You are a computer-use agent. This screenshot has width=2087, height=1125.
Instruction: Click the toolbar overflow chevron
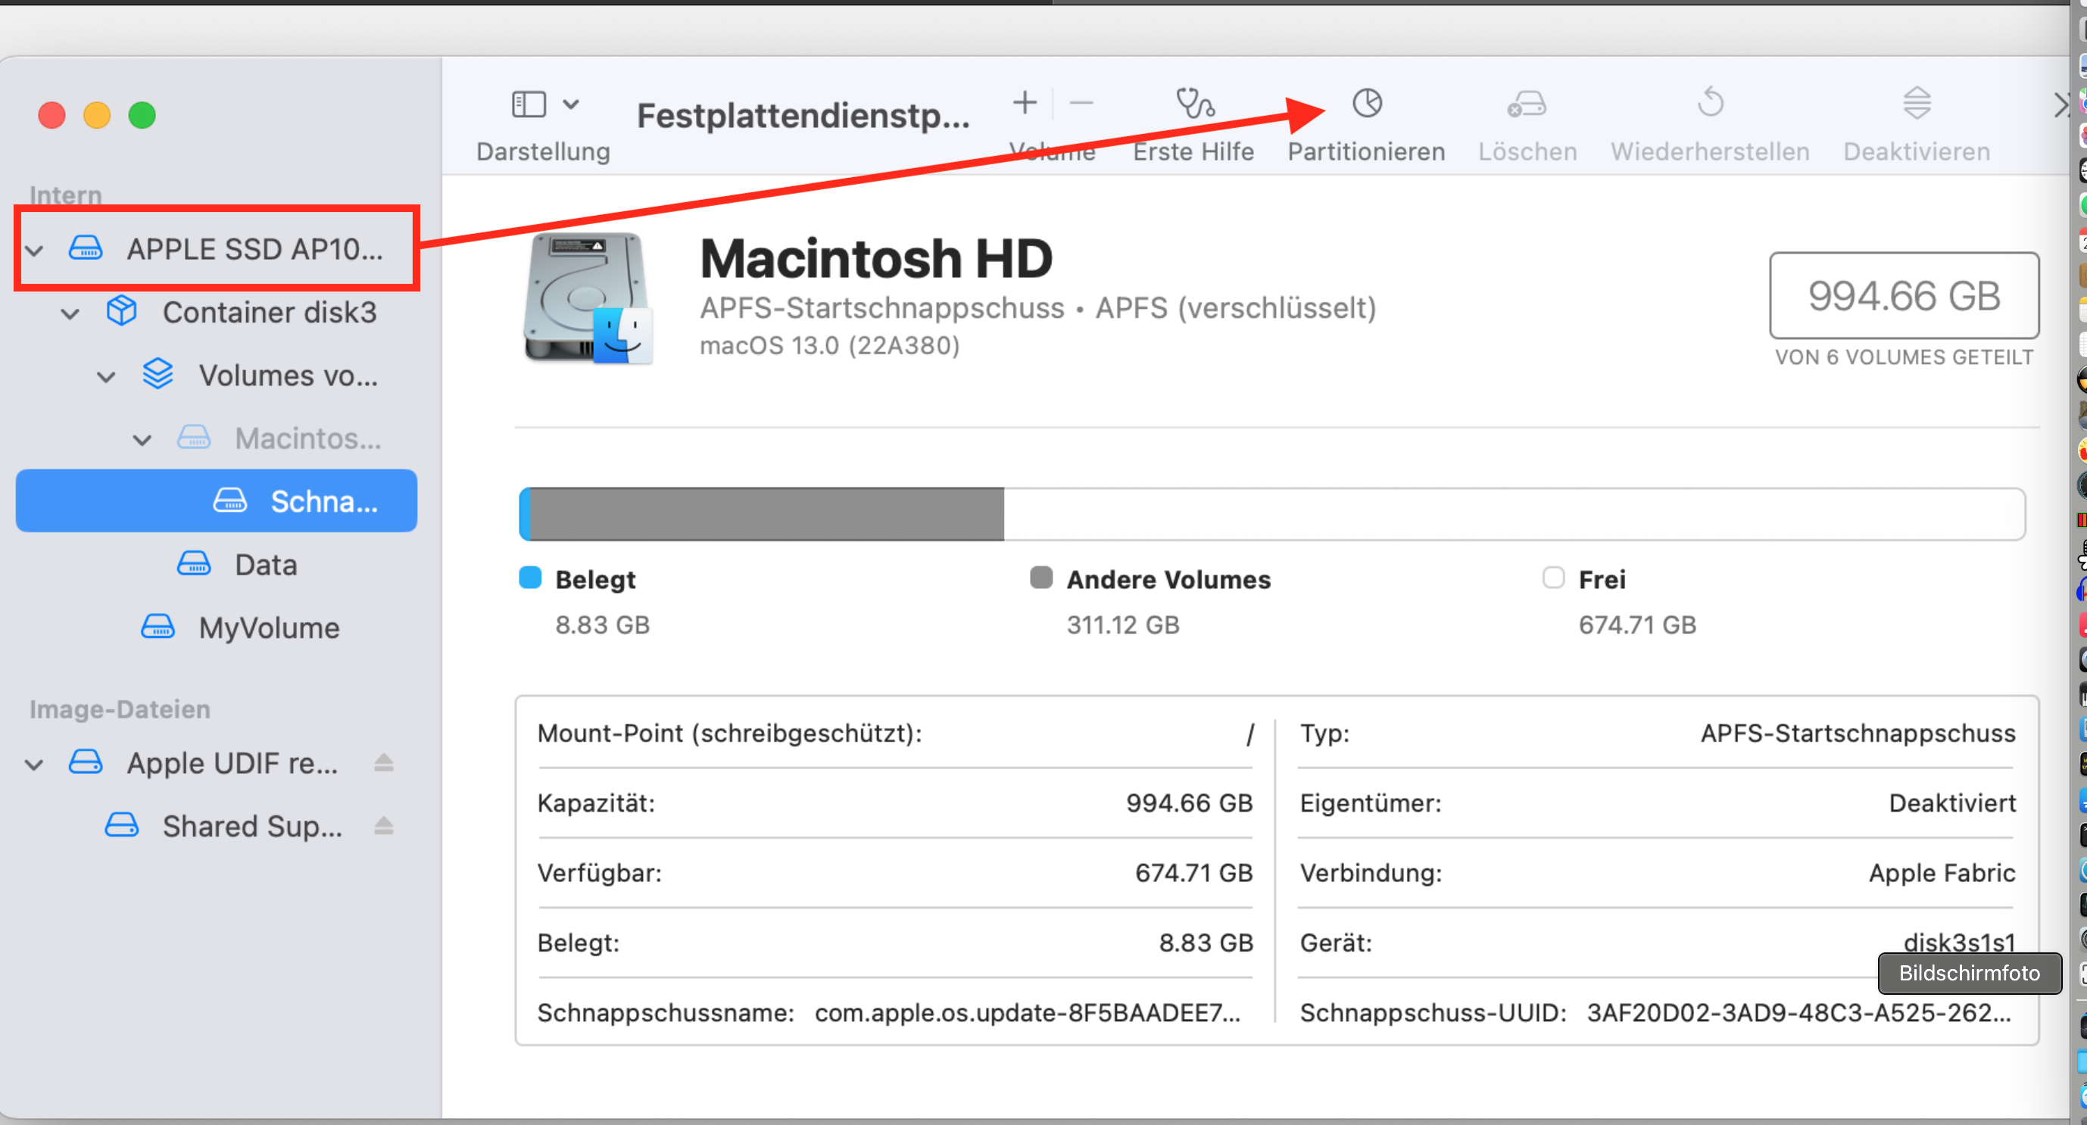pyautogui.click(x=2061, y=104)
